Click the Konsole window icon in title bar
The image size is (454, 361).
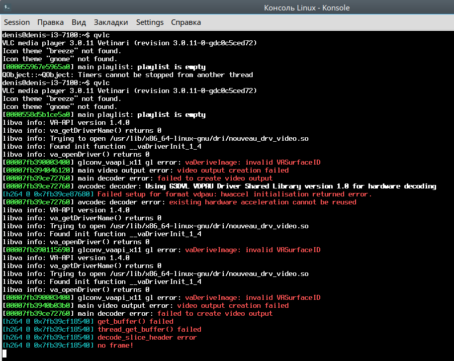click(7, 7)
